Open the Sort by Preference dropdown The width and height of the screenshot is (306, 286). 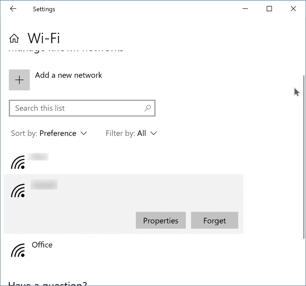tap(49, 133)
